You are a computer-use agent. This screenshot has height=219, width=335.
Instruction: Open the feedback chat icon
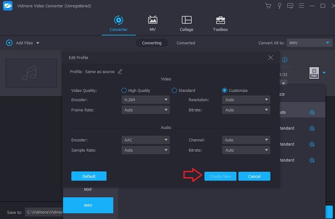coord(290,6)
